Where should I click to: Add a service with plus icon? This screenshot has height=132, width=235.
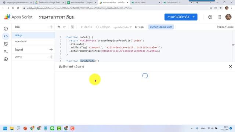[51, 57]
